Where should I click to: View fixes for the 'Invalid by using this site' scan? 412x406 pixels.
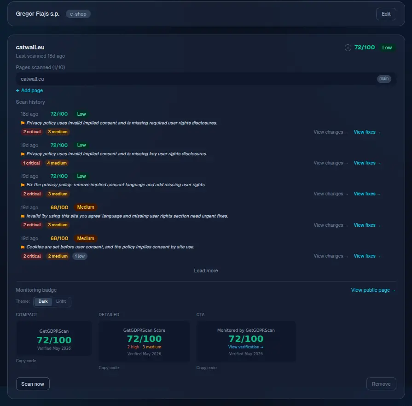(367, 225)
